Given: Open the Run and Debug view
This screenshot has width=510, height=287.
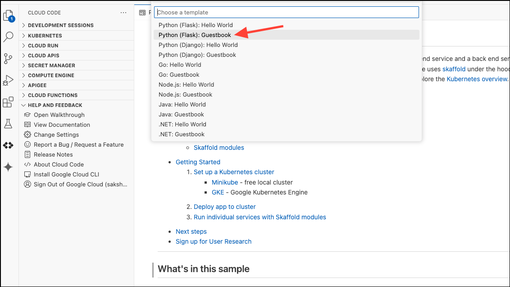Looking at the screenshot, I should click(x=8, y=80).
